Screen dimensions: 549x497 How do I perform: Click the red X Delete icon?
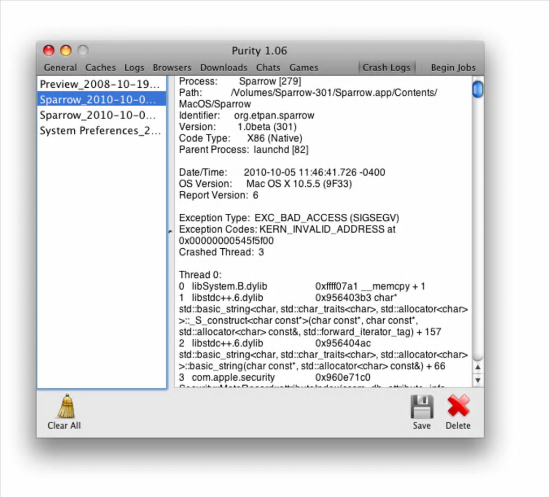(459, 406)
